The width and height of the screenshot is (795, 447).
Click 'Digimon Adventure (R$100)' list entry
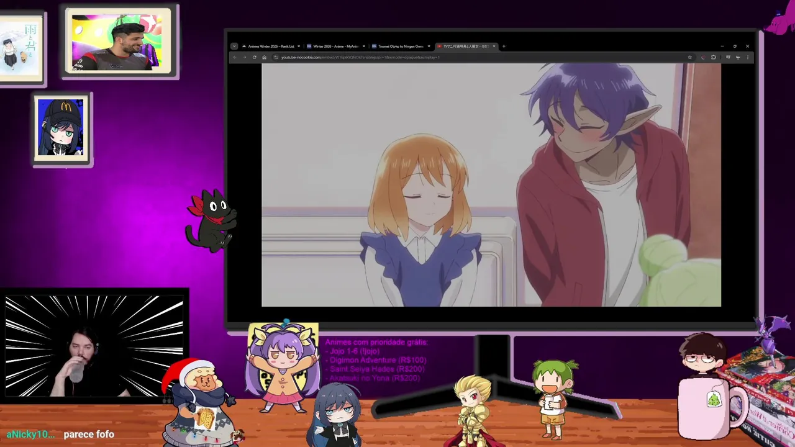coord(377,360)
